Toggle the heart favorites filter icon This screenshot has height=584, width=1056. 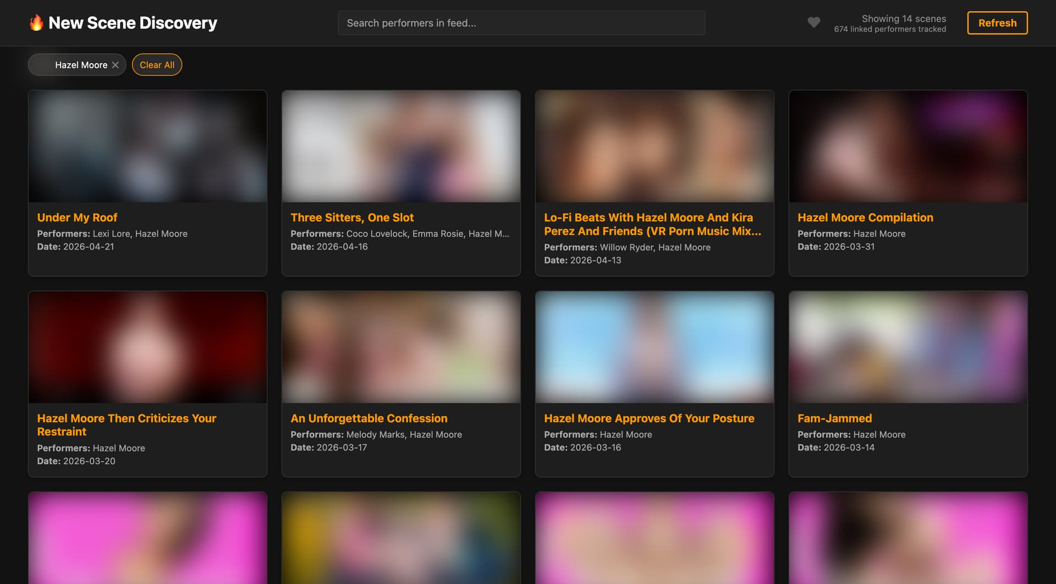[x=813, y=23]
